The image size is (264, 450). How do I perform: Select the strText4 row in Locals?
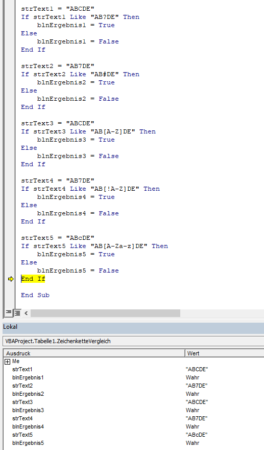(x=134, y=418)
